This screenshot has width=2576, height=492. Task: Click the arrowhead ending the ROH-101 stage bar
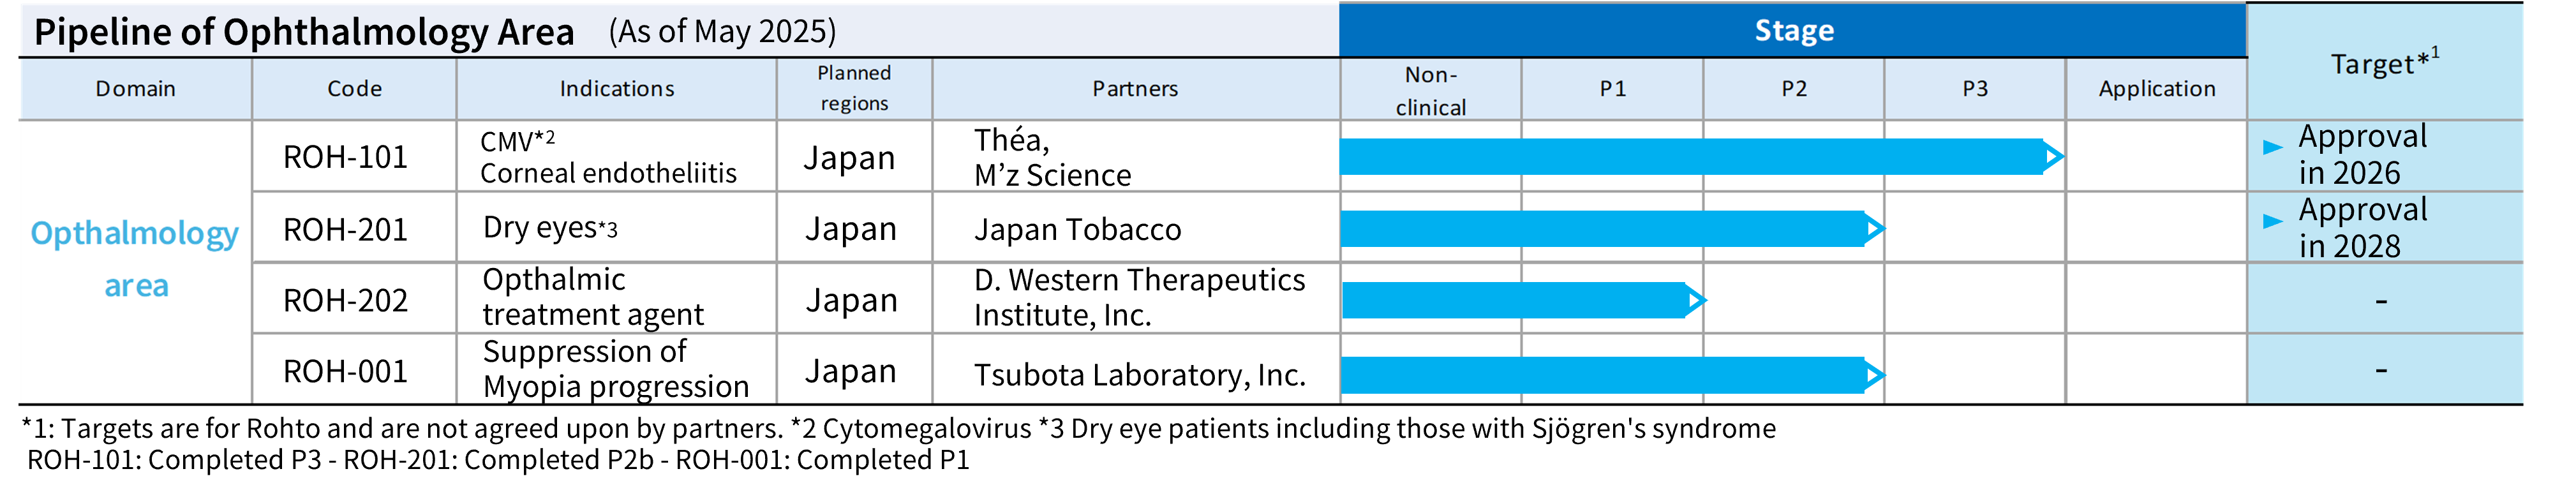tap(2054, 157)
